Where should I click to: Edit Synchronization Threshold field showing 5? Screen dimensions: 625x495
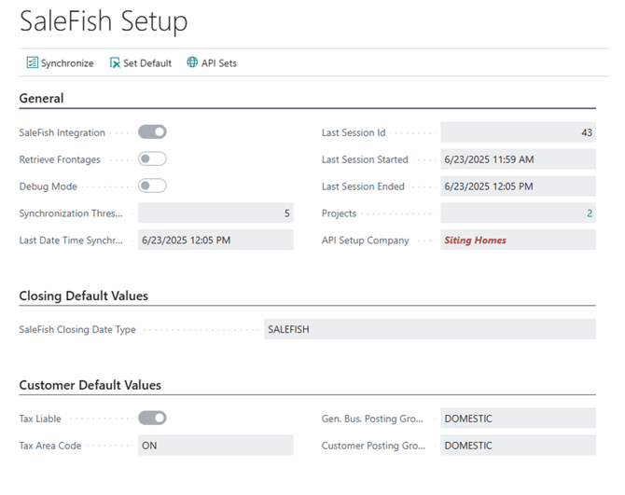pos(215,213)
